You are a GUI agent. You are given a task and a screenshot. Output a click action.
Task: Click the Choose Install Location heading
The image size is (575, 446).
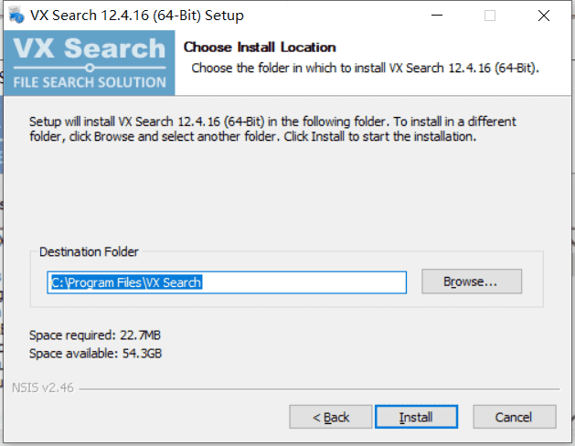[x=260, y=48]
